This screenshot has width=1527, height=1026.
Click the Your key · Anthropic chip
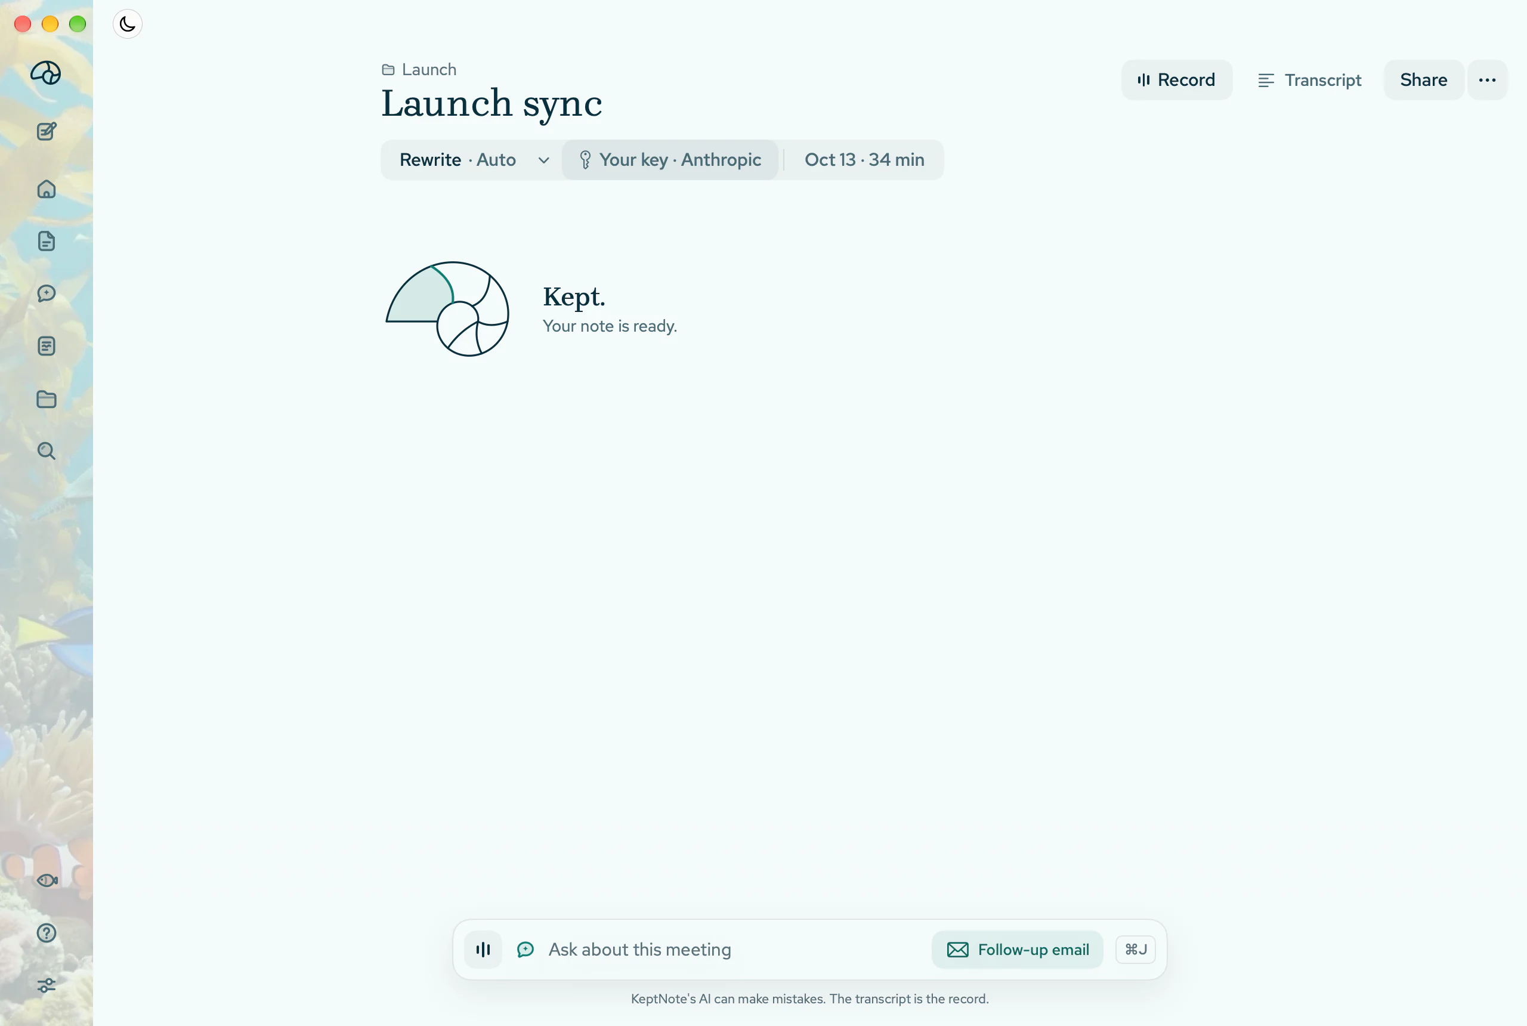[x=670, y=160]
